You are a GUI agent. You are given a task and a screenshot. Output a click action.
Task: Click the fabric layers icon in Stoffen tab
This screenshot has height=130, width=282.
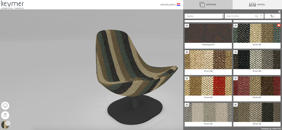coord(202,5)
